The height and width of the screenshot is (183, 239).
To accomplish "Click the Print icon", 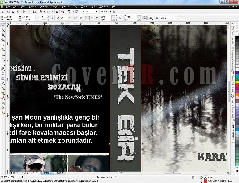I will pos(18,11).
